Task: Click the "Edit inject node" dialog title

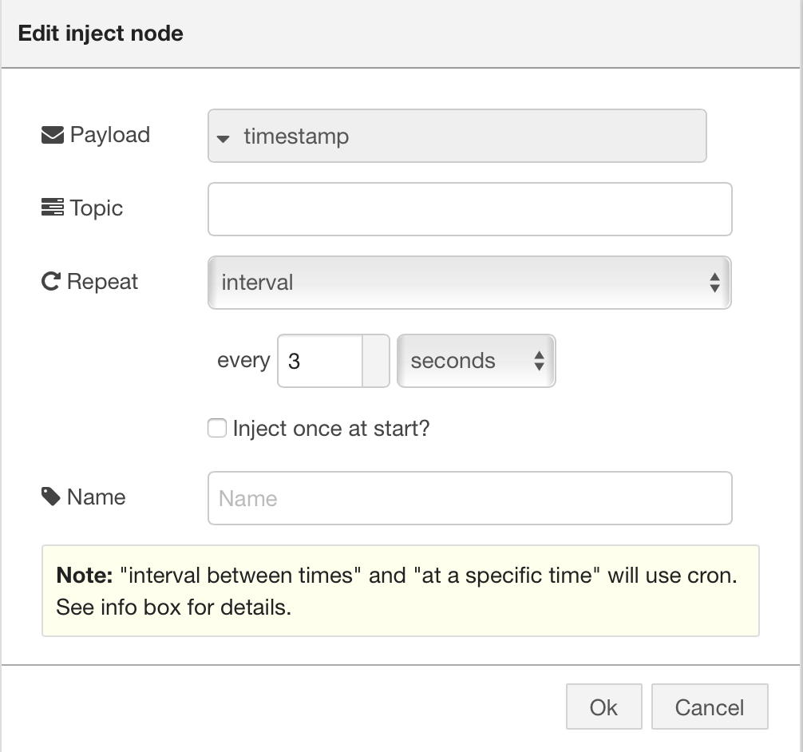Action: (x=101, y=33)
